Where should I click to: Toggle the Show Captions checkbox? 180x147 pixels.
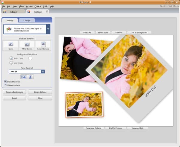[x=5, y=85]
